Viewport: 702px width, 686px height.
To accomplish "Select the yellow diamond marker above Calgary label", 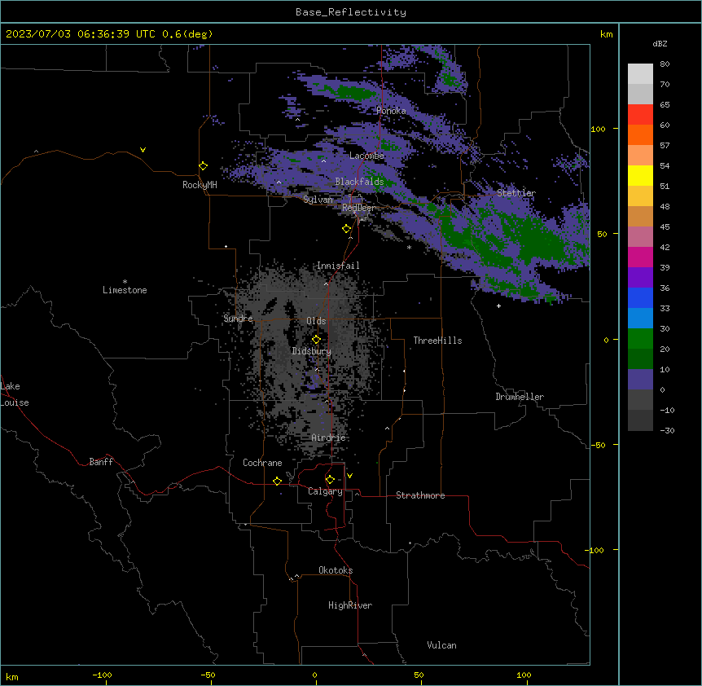I will (x=330, y=480).
